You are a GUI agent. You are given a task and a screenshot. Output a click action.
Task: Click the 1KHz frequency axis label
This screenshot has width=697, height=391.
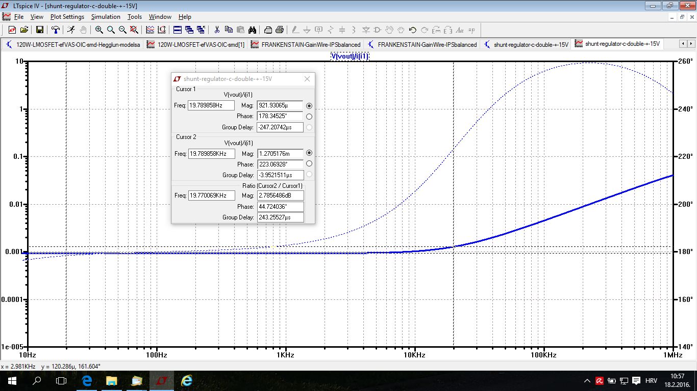(286, 355)
